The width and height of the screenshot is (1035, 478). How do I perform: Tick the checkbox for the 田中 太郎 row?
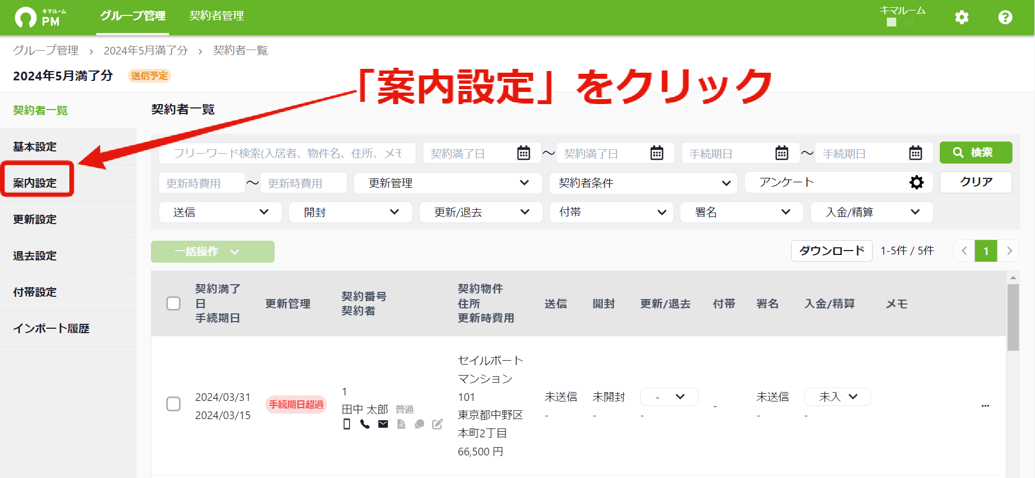(x=173, y=404)
